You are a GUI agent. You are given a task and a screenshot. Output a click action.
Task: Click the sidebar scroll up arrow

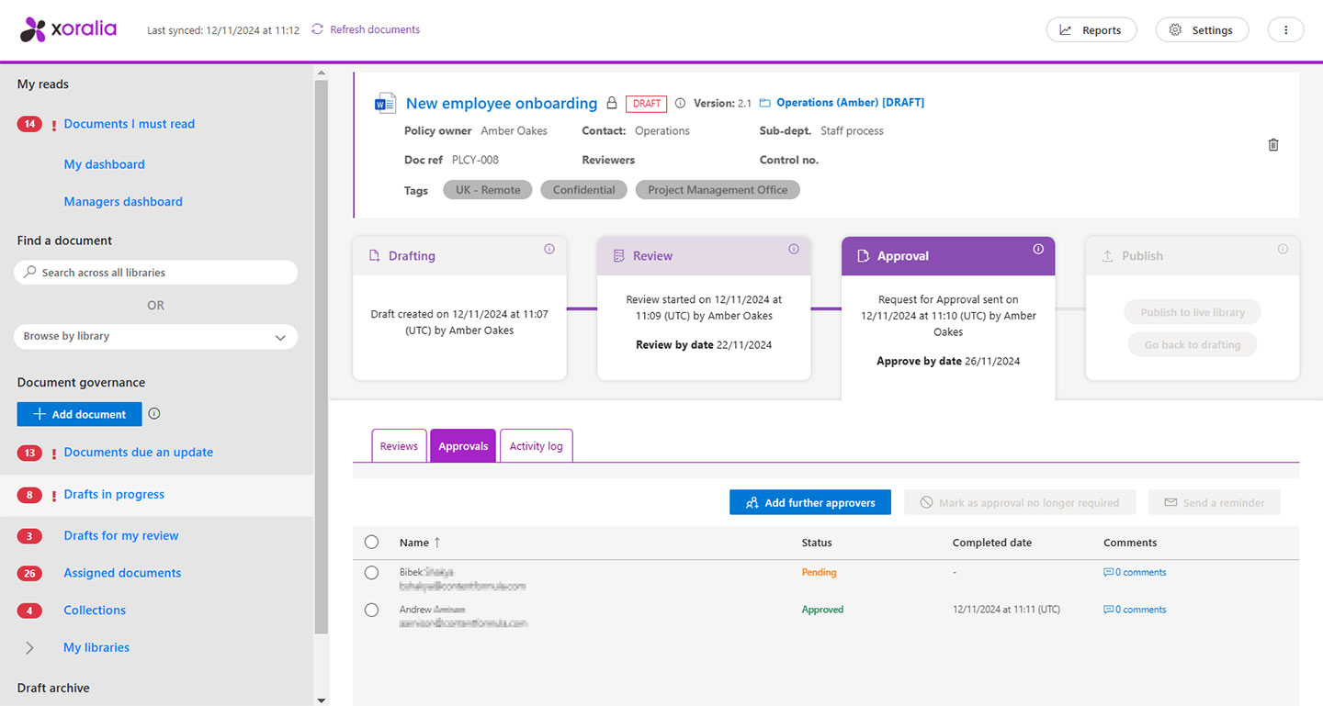[321, 72]
